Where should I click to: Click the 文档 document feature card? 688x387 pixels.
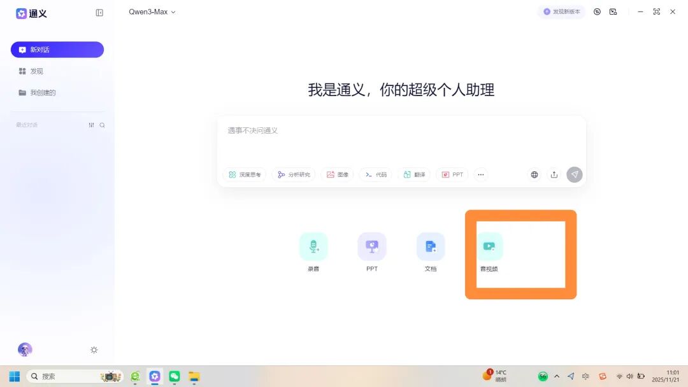click(x=431, y=250)
